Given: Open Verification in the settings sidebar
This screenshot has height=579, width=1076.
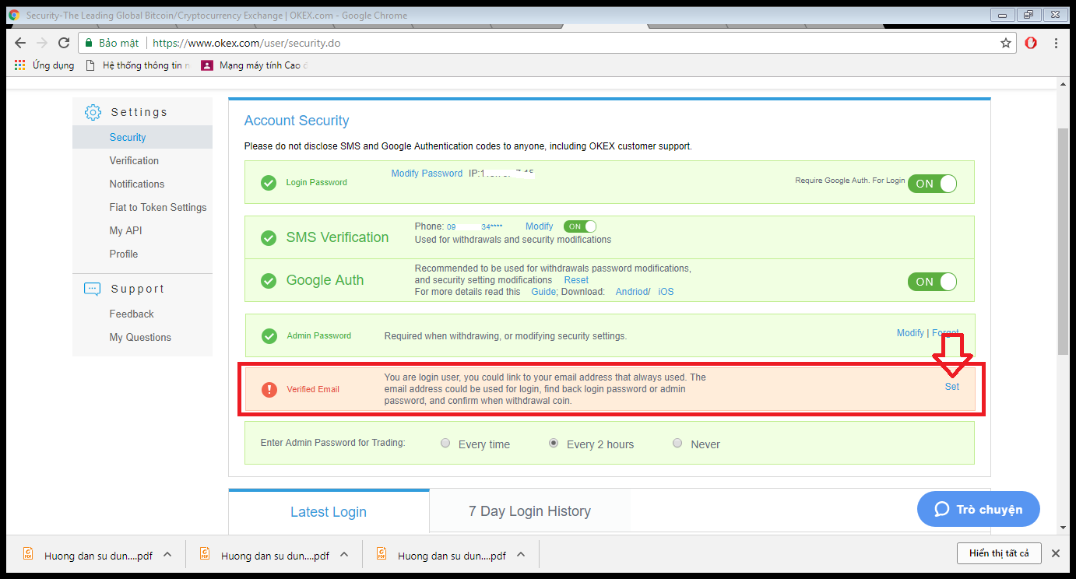Looking at the screenshot, I should click(134, 160).
